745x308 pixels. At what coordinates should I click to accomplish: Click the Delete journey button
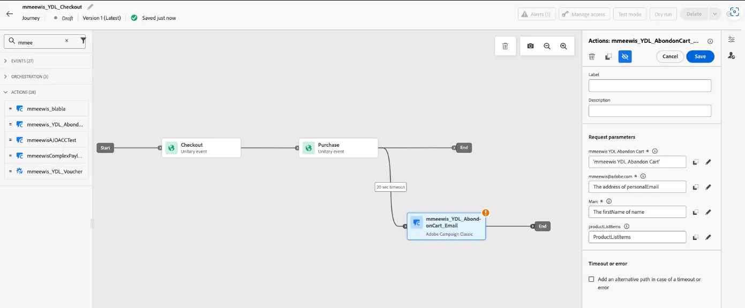coord(694,14)
